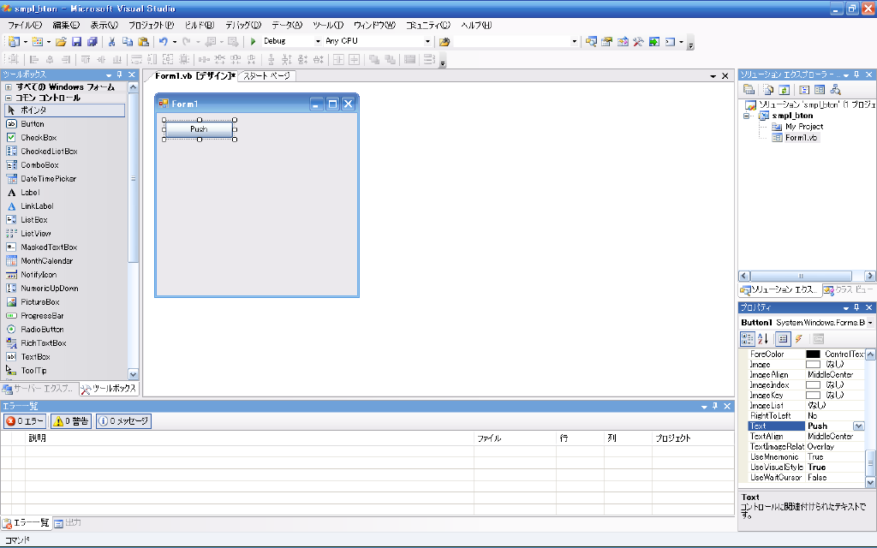This screenshot has width=877, height=548.
Task: Sort properties alphabetically
Action: tap(763, 339)
